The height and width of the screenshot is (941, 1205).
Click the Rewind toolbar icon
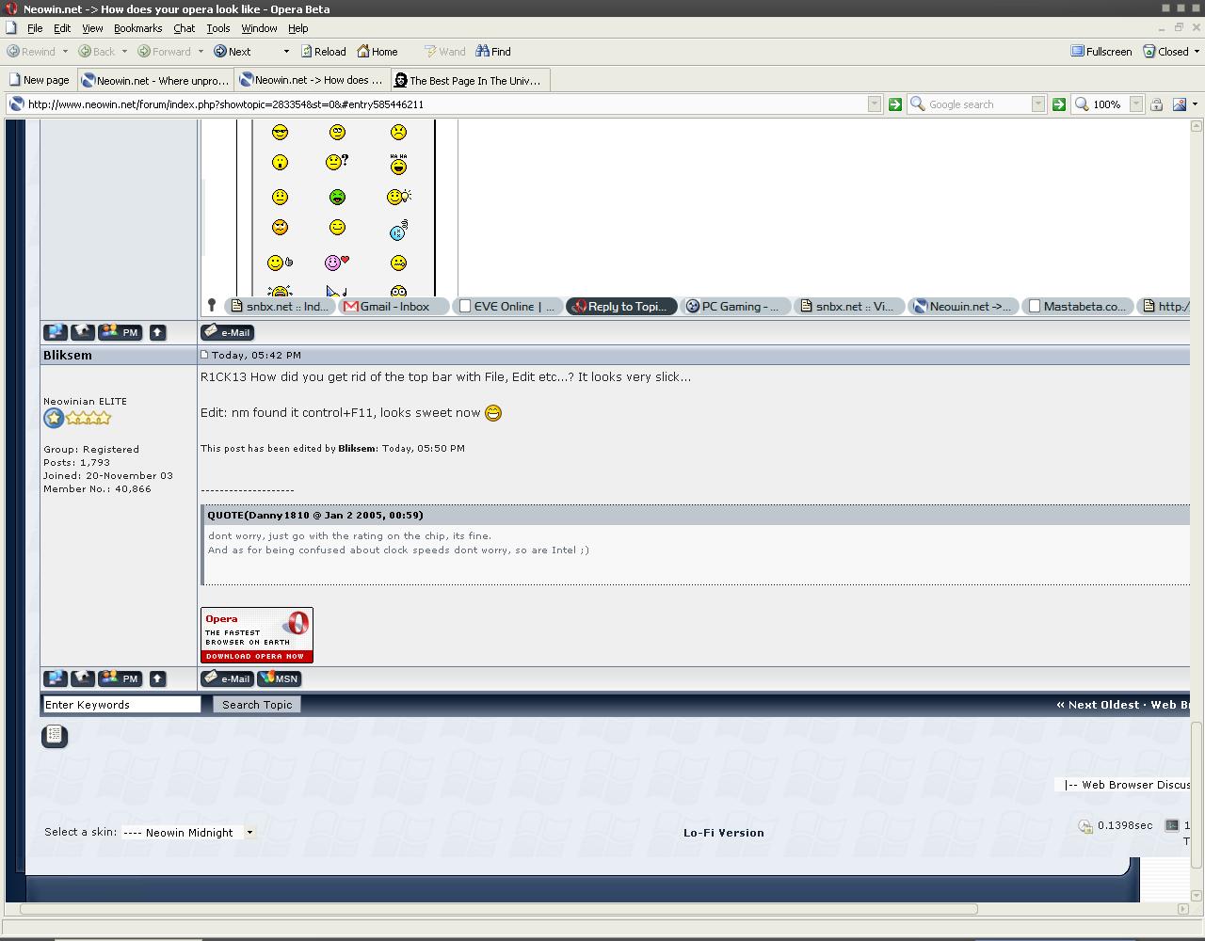13,52
